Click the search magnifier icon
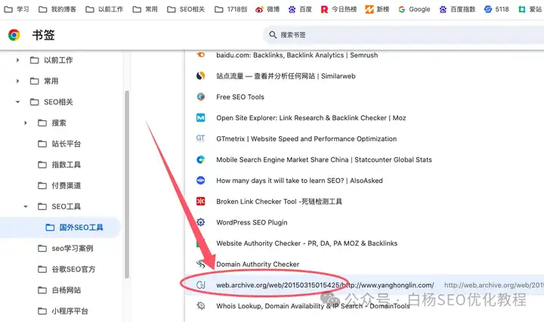 click(273, 35)
